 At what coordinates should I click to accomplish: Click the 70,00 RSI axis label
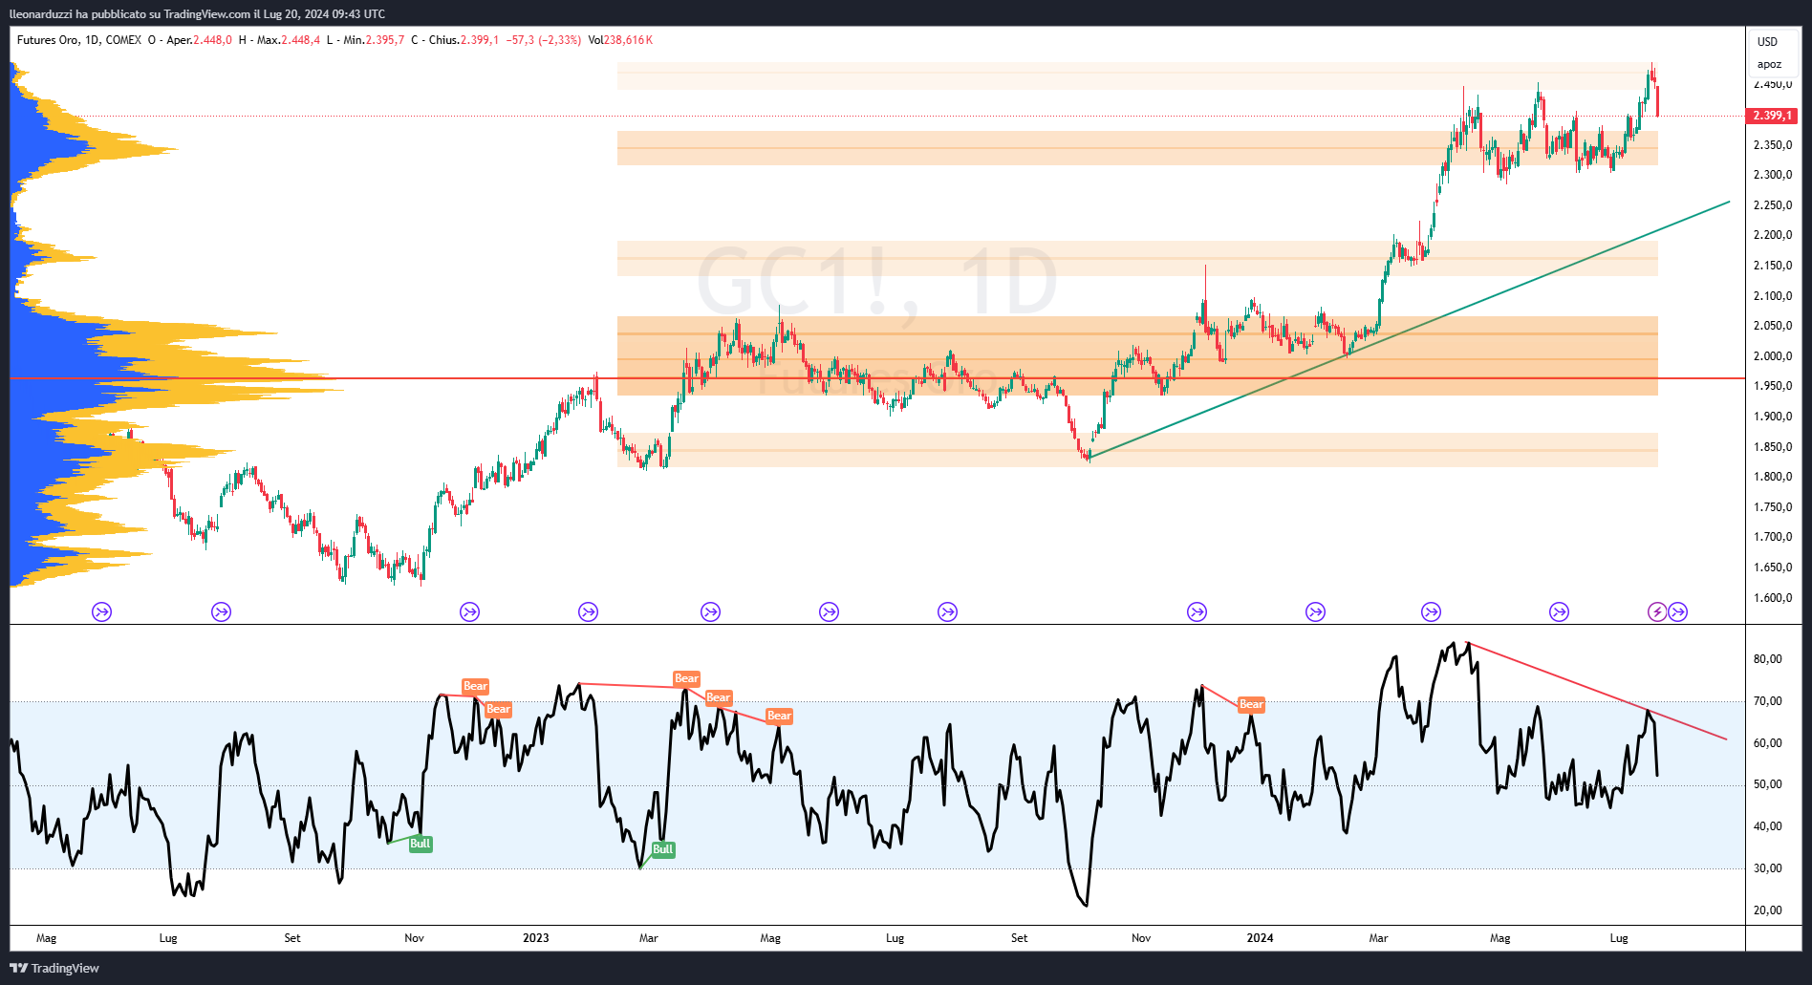pyautogui.click(x=1767, y=701)
